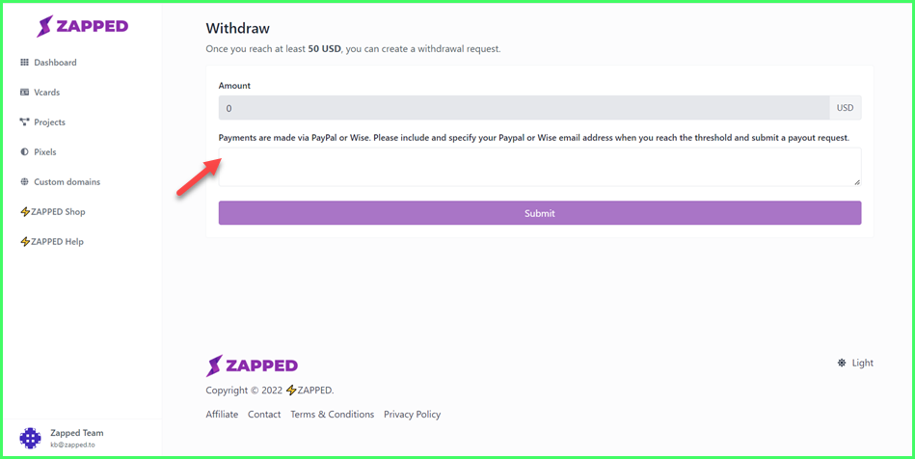Click the ZAPPED logo in the sidebar
This screenshot has width=915, height=459.
82,26
